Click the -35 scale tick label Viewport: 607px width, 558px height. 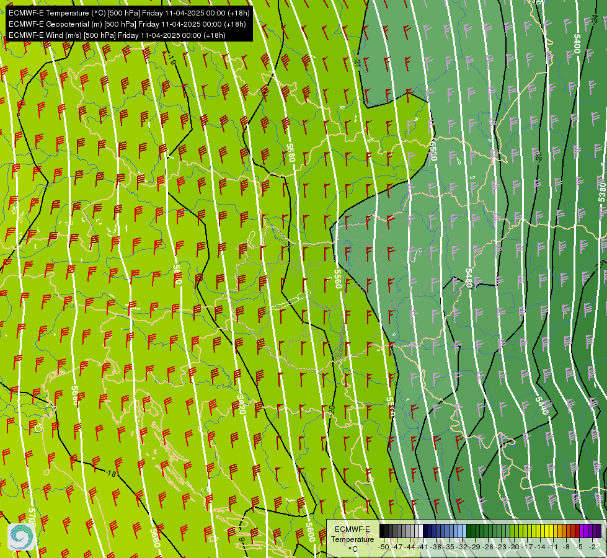coord(449,547)
